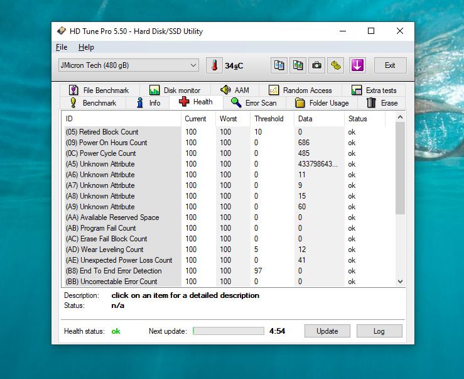
Task: Sort by the Threshold column header
Action: 272,119
